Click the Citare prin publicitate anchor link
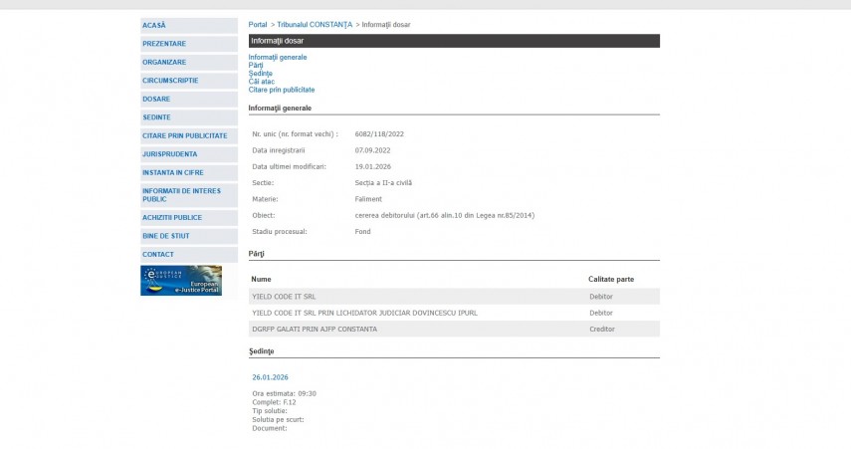This screenshot has height=449, width=851. pos(282,90)
